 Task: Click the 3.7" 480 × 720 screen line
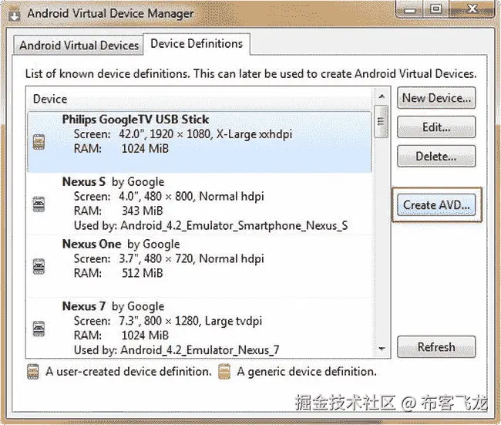[169, 258]
